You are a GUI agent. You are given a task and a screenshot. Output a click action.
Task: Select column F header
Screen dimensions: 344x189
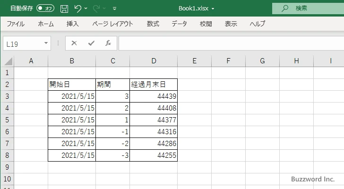(x=228, y=61)
